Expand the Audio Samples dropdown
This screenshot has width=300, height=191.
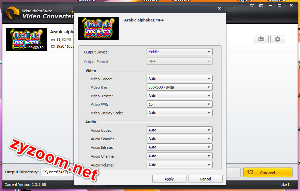[179, 139]
